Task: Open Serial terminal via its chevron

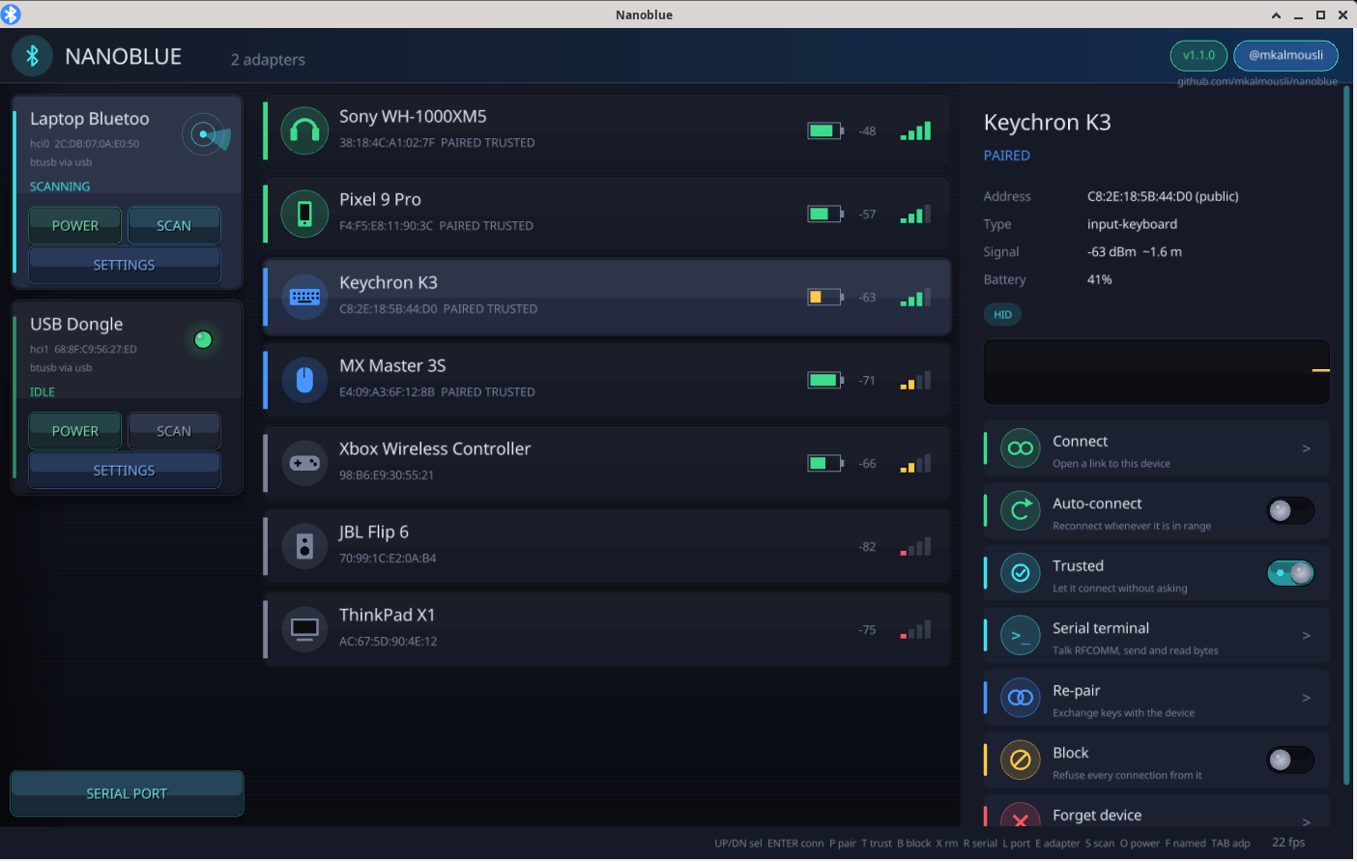Action: (x=1306, y=635)
